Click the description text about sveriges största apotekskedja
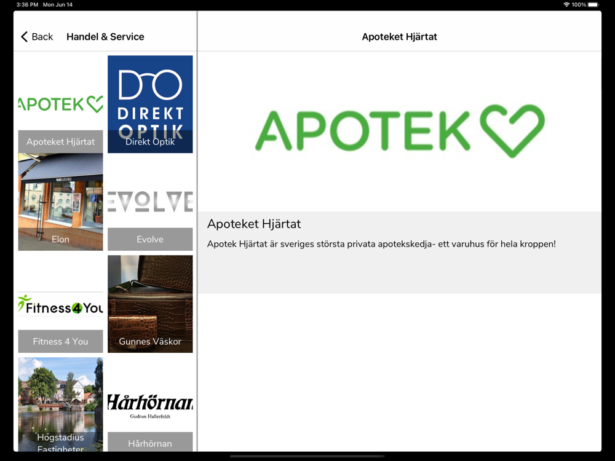This screenshot has height=461, width=615. (381, 244)
